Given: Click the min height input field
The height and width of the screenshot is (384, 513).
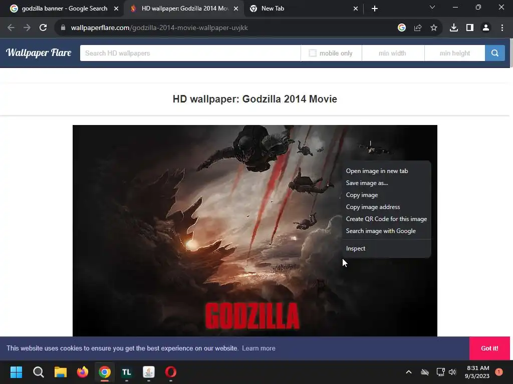Looking at the screenshot, I should [x=455, y=53].
